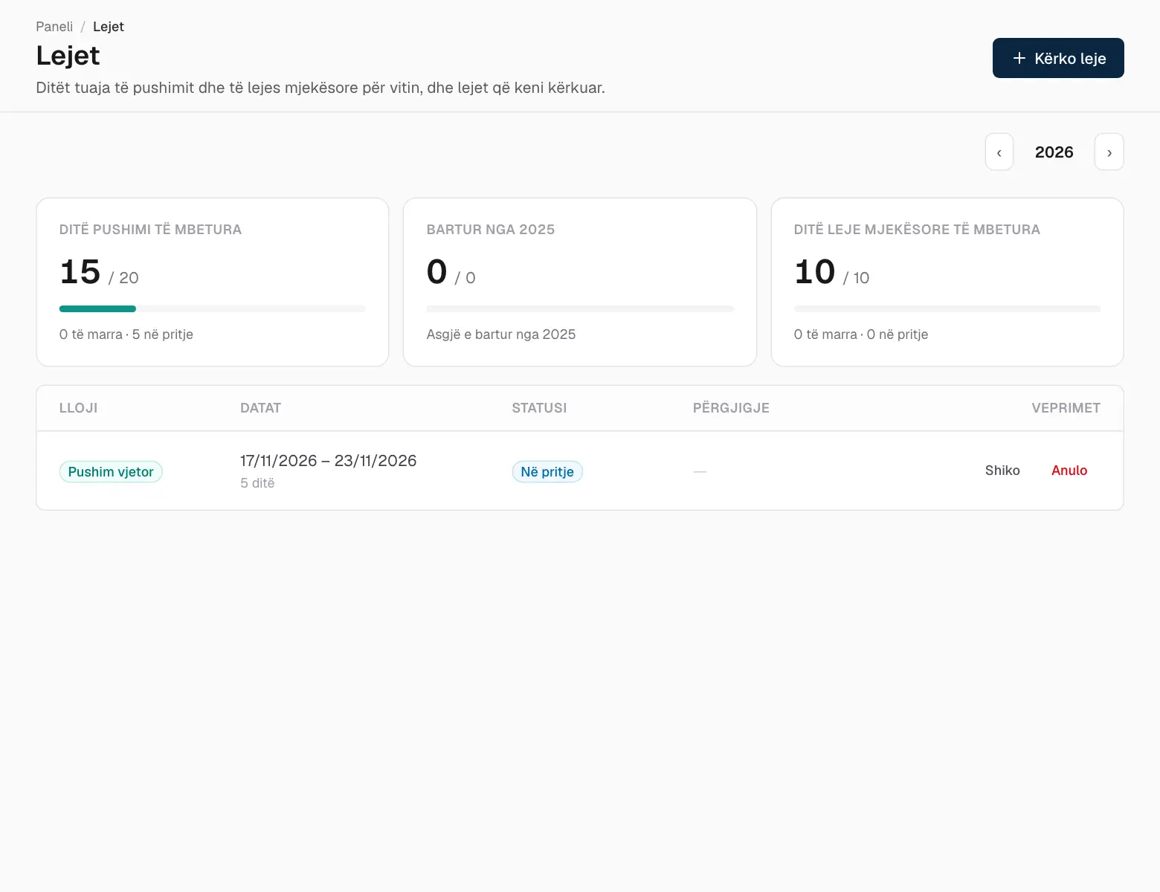Click the Bartur nga 2025 progress bar
This screenshot has width=1160, height=892.
tap(580, 308)
